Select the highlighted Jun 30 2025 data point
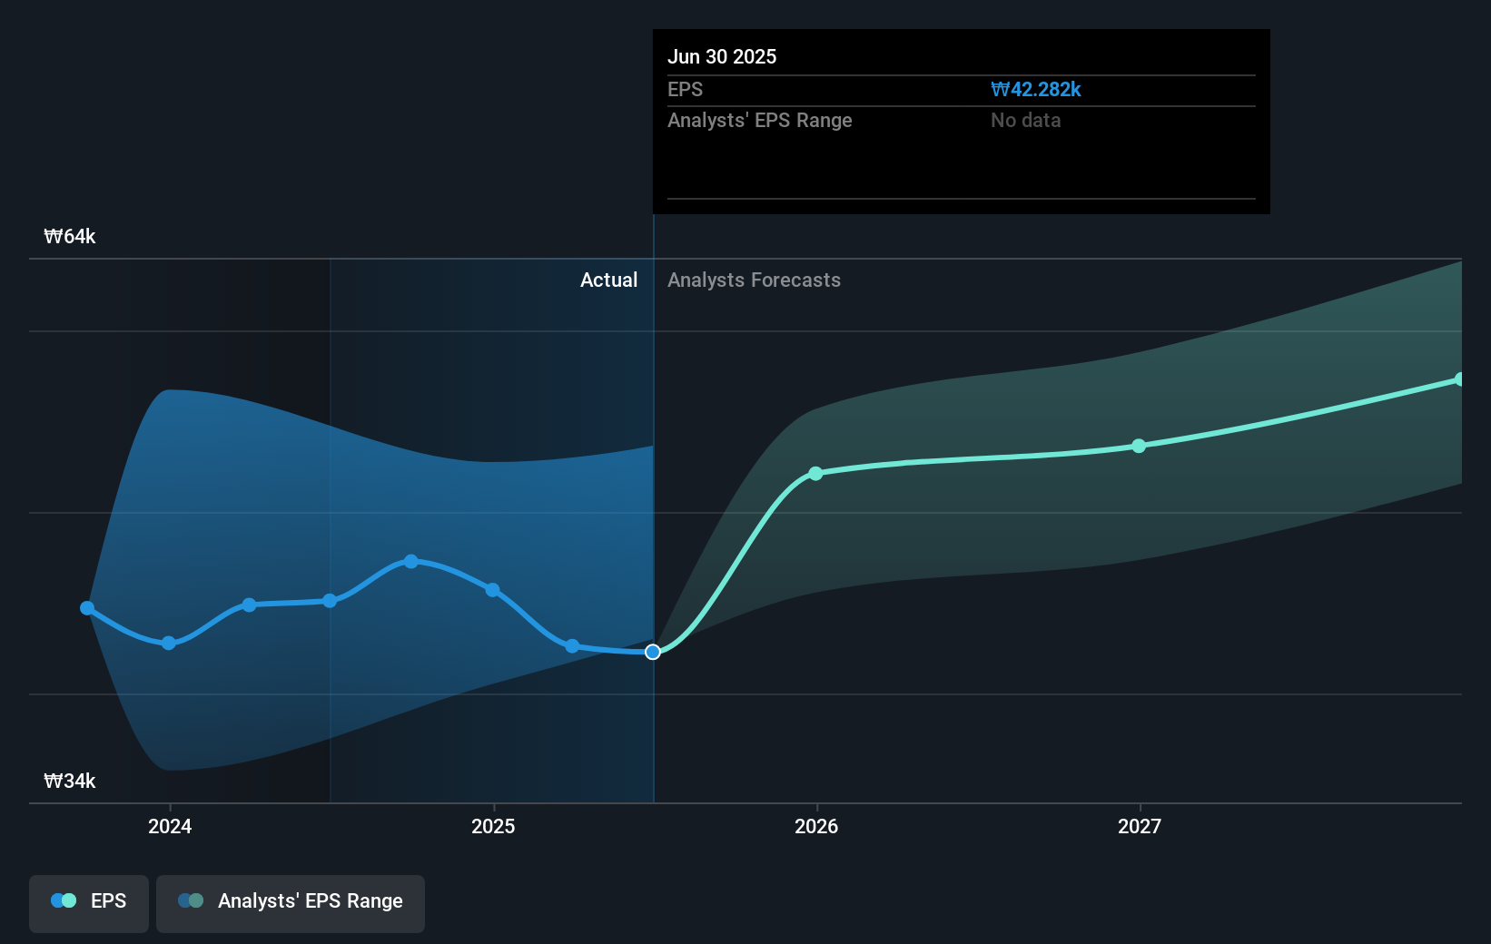 [x=653, y=652]
